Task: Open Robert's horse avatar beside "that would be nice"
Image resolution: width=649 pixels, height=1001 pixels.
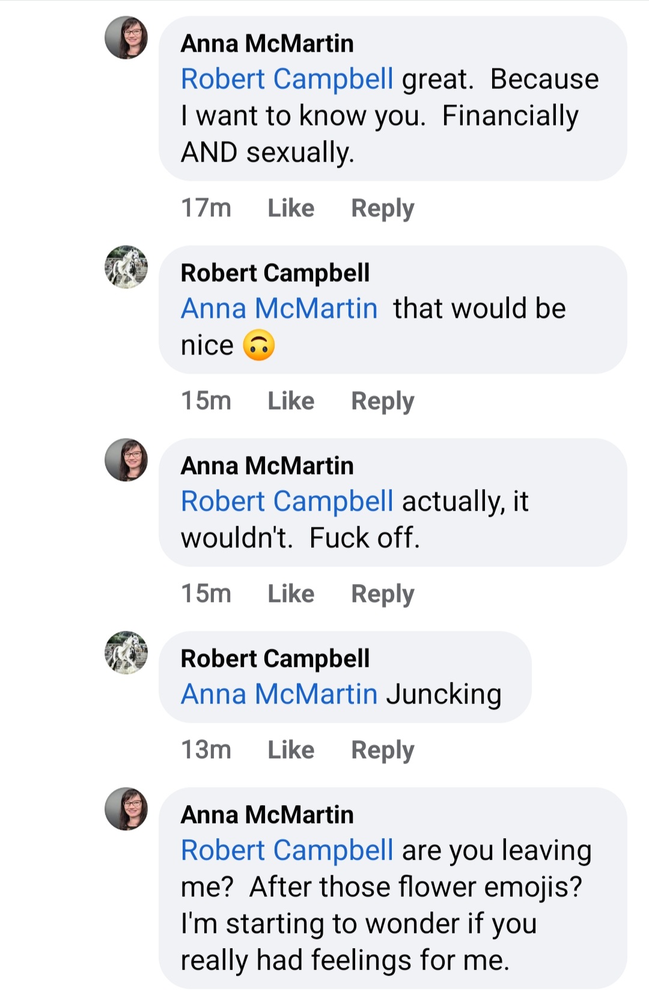Action: [126, 267]
